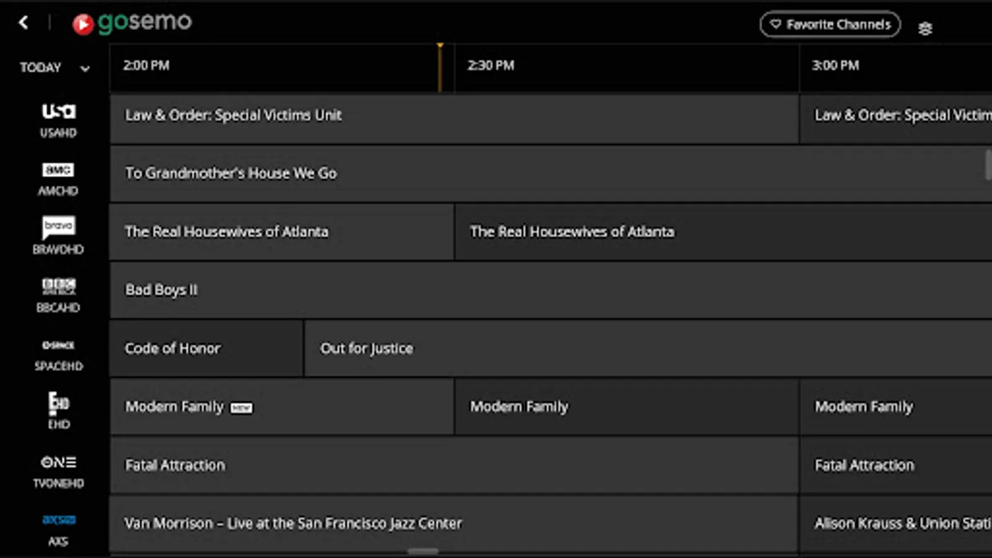Click the 2:30 PM time header

pos(490,66)
